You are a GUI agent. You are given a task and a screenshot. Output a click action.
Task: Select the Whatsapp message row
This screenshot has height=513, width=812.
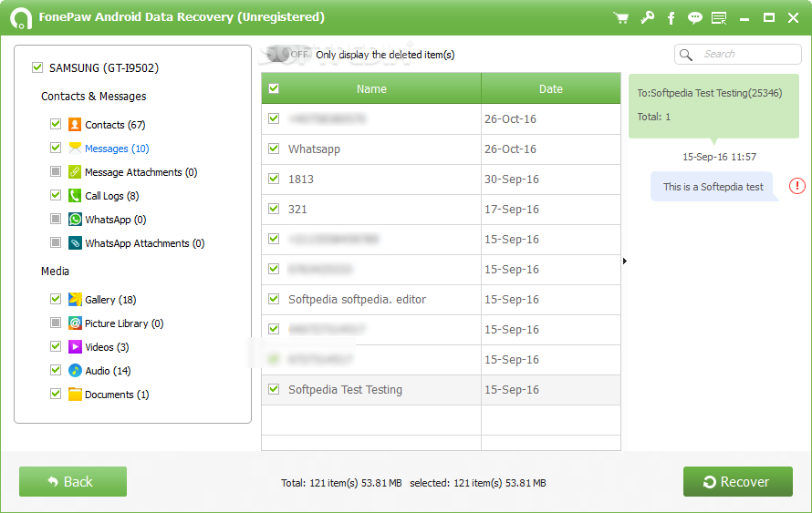(x=441, y=149)
